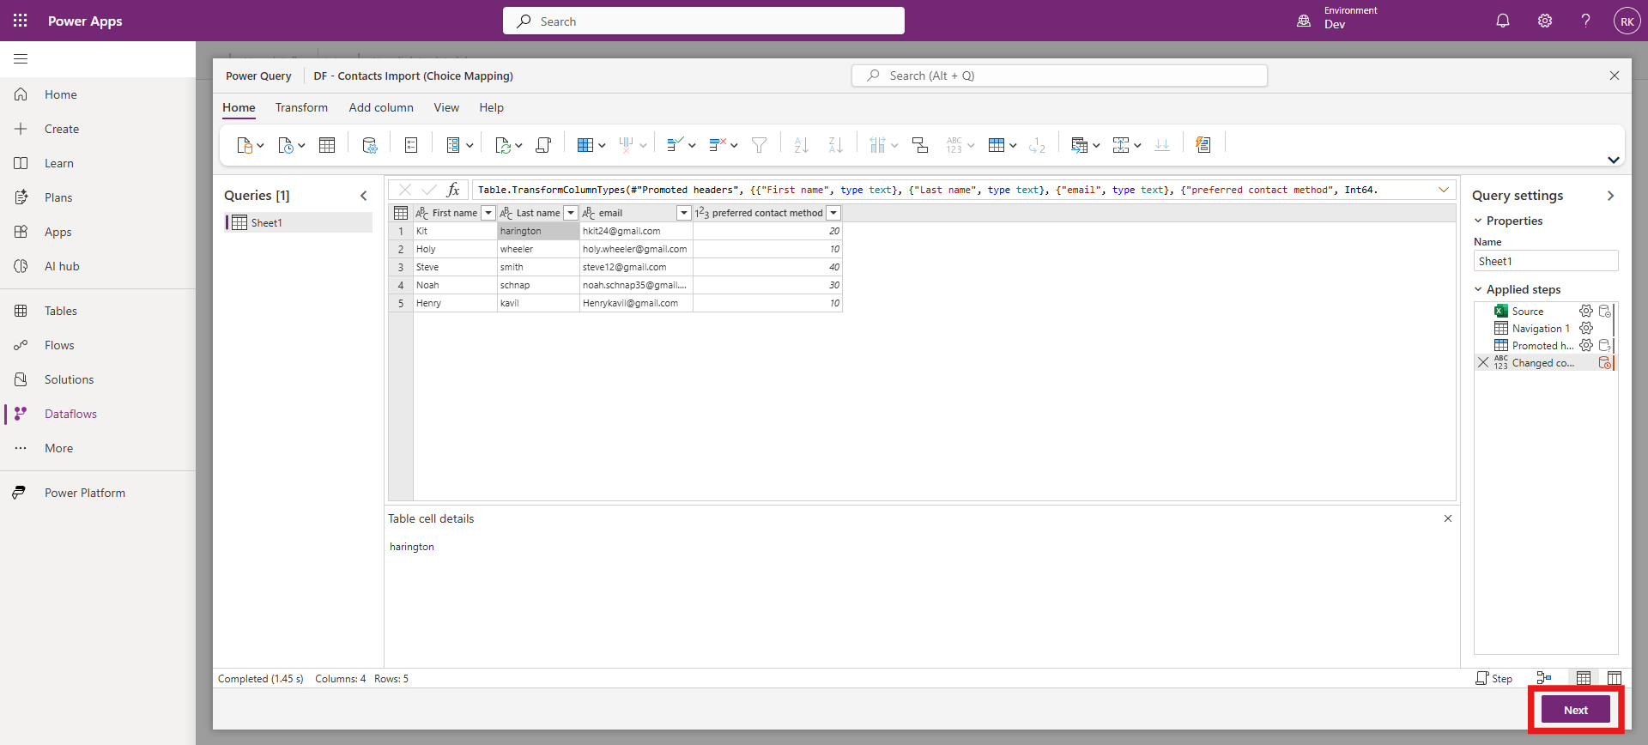Toggle diagram view in the status bar
The height and width of the screenshot is (745, 1648).
click(1543, 678)
